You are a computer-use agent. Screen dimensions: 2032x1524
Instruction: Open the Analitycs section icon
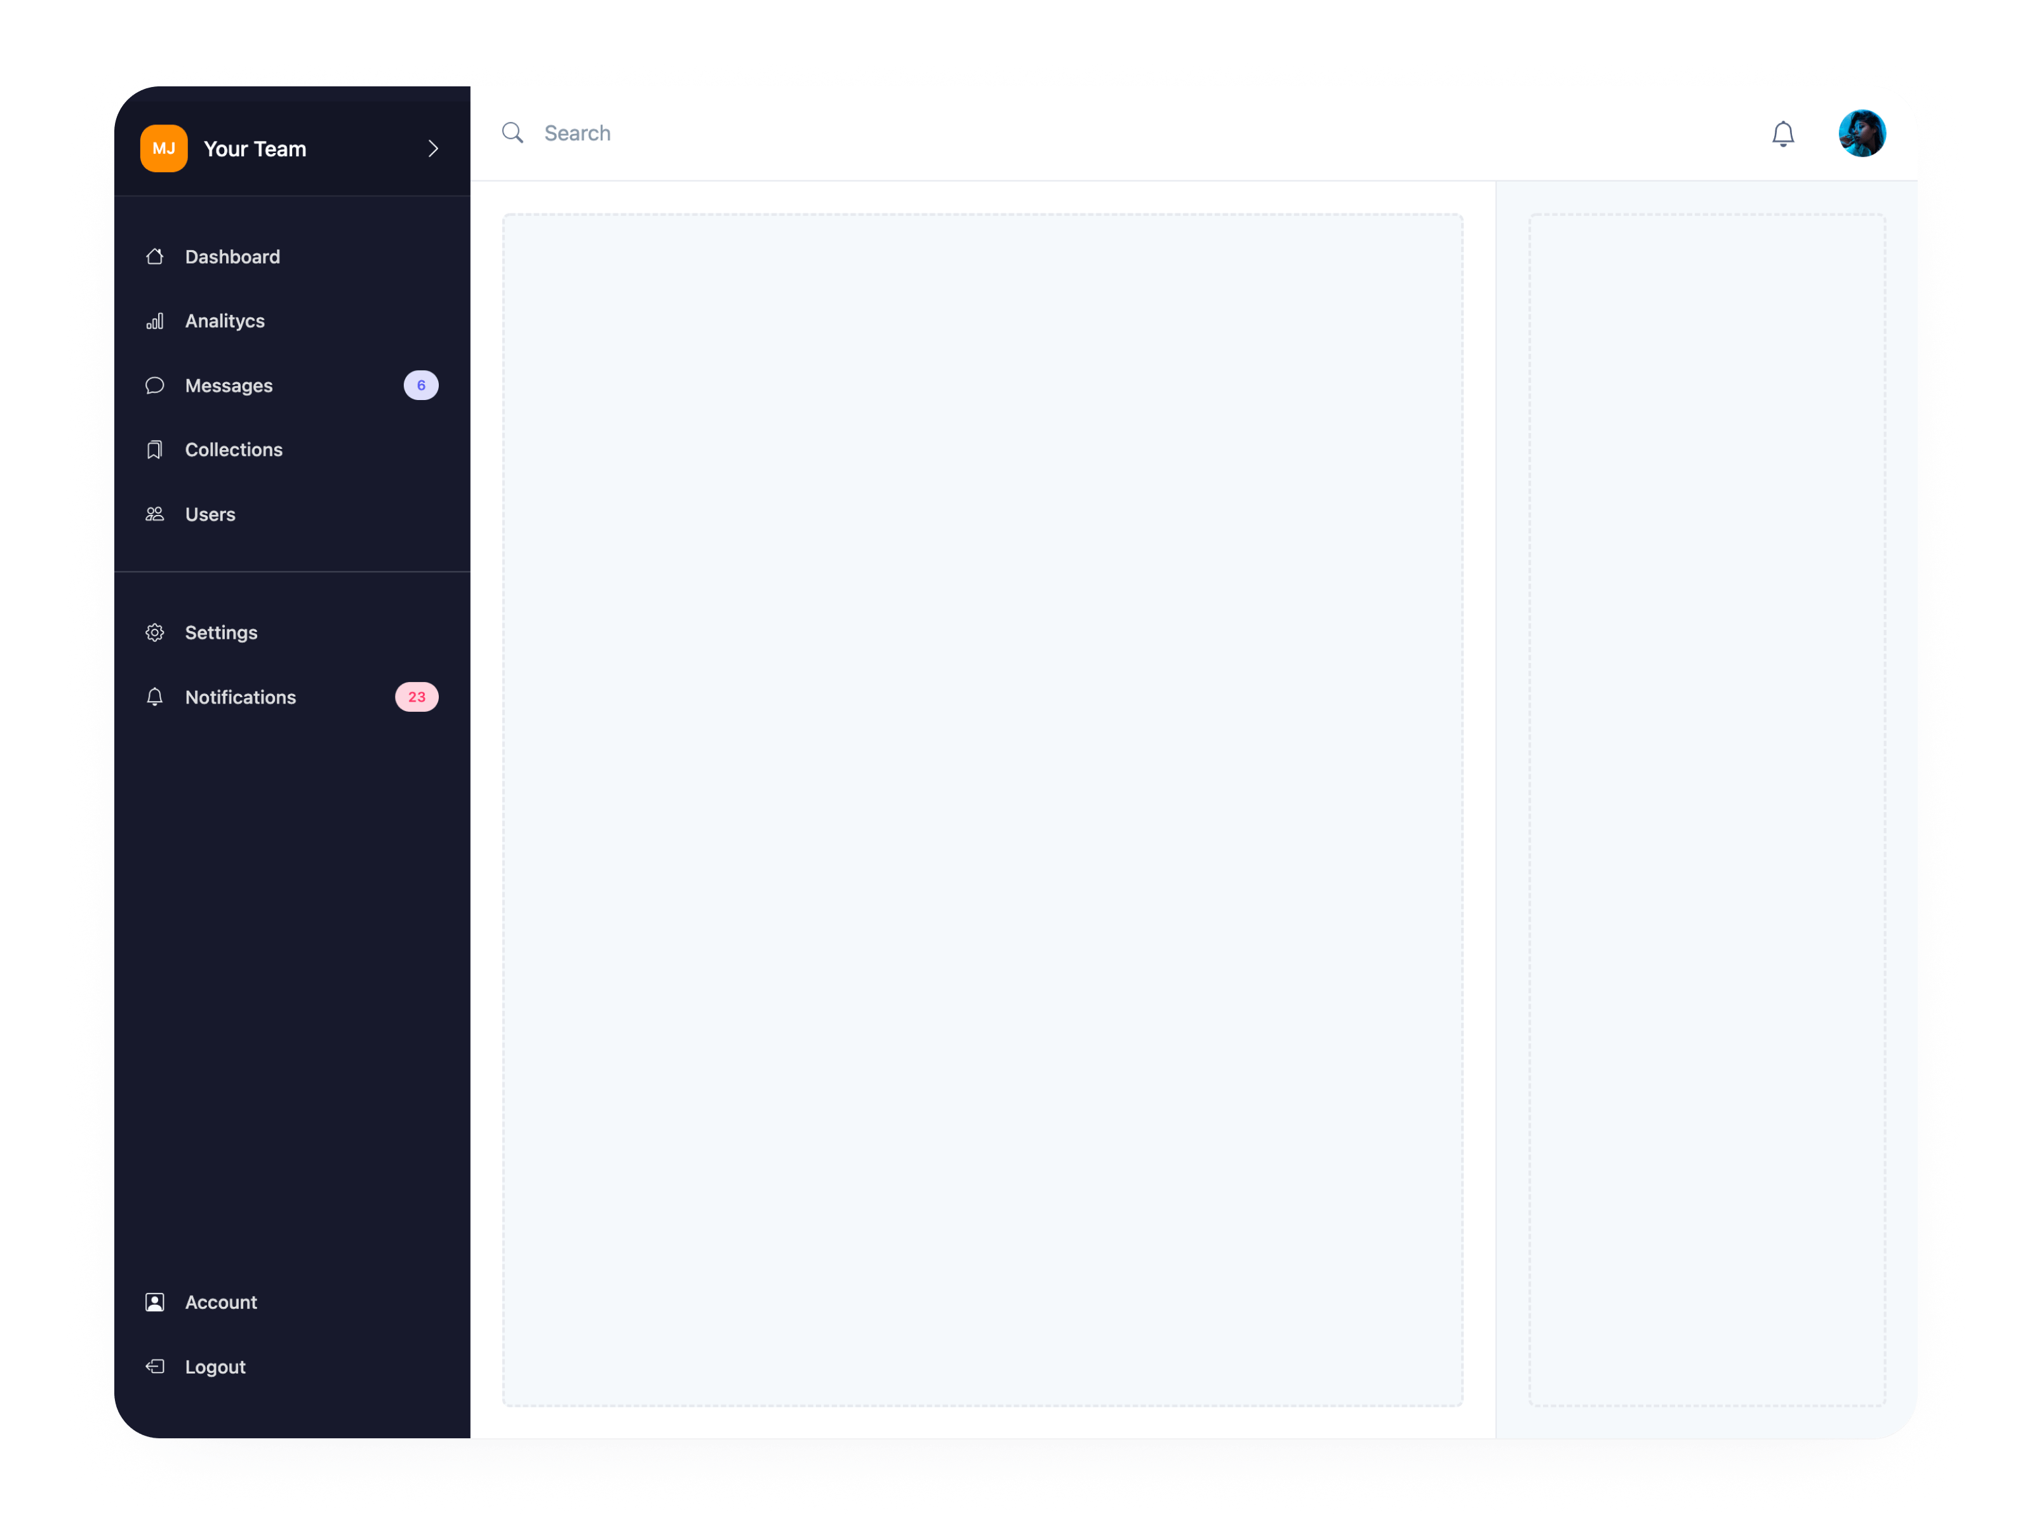click(x=155, y=320)
